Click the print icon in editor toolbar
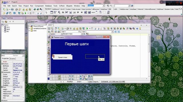The height and width of the screenshot is (102, 183). pyautogui.click(x=71, y=28)
